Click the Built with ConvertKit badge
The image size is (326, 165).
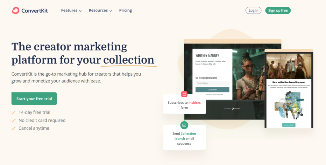point(232,108)
